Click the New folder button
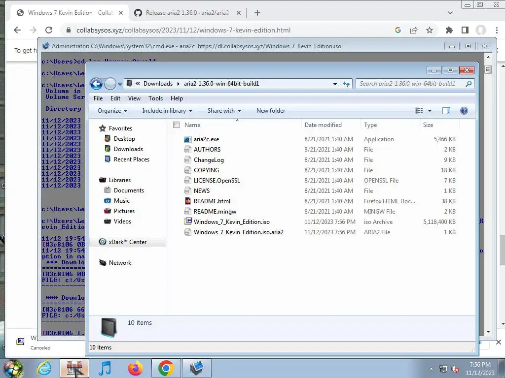Screen dimensions: 505x378 271,111
